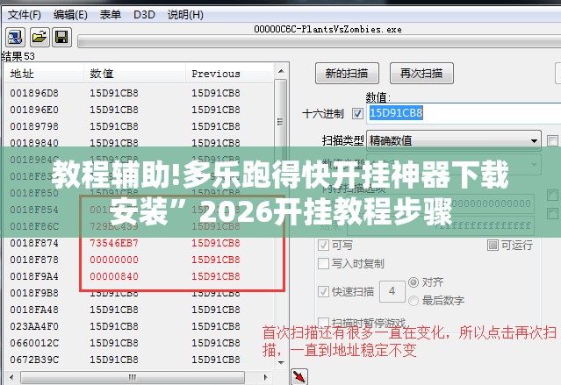This screenshot has height=385, width=561.
Task: Click the 数值 column header
Action: [x=134, y=74]
